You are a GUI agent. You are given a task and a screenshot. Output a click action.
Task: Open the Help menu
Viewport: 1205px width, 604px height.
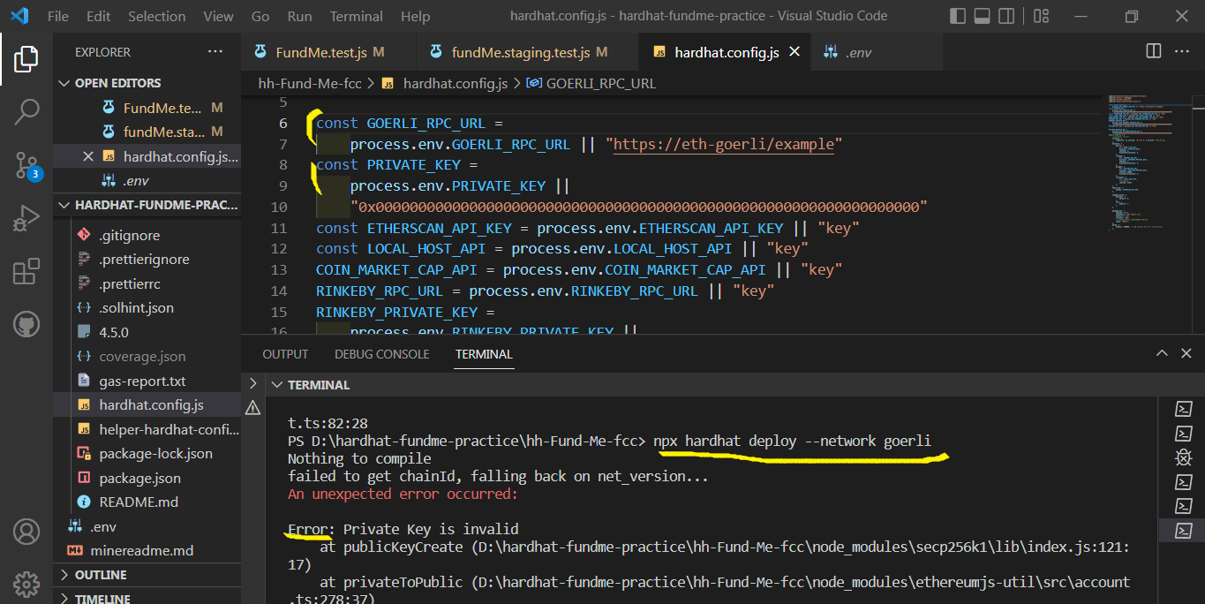click(x=415, y=16)
